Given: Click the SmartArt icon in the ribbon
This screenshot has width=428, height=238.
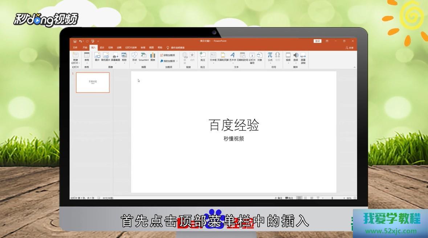Looking at the screenshot, I should click(x=143, y=55).
